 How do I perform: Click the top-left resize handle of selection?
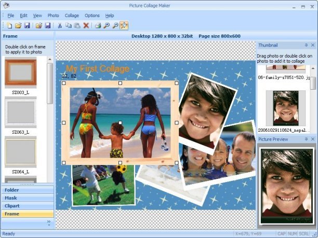tap(64, 83)
